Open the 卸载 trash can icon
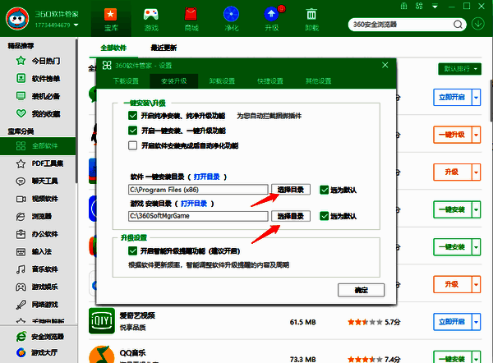The image size is (493, 363). click(x=311, y=19)
